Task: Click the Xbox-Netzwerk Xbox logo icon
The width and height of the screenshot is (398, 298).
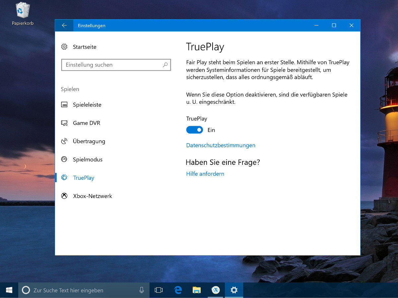Action: pos(64,196)
